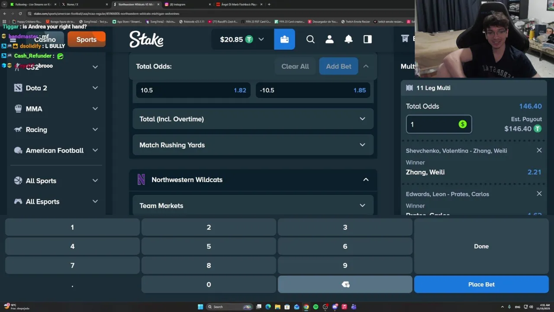554x312 pixels.
Task: Select -10.5 handicap at 1.85 odds
Action: [x=313, y=90]
